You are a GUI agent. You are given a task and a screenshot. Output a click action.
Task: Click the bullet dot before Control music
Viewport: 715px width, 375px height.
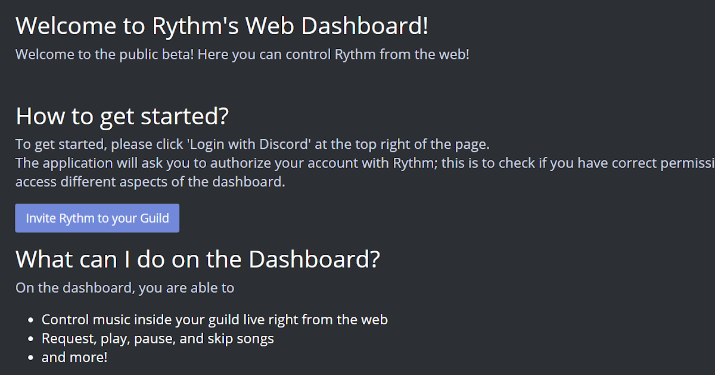pos(31,320)
